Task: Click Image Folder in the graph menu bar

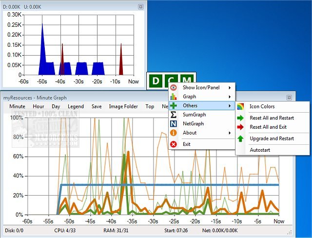Action: click(x=123, y=106)
